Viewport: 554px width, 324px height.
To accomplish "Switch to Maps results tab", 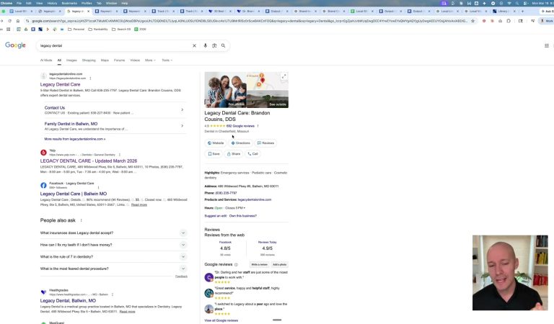I will [105, 60].
